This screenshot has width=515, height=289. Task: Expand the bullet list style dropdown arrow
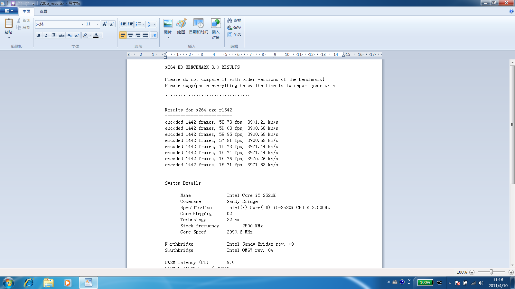(144, 24)
